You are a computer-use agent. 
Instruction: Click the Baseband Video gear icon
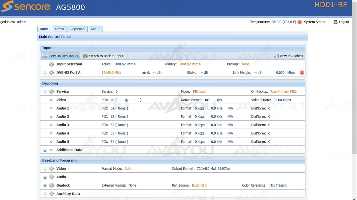coord(51,169)
